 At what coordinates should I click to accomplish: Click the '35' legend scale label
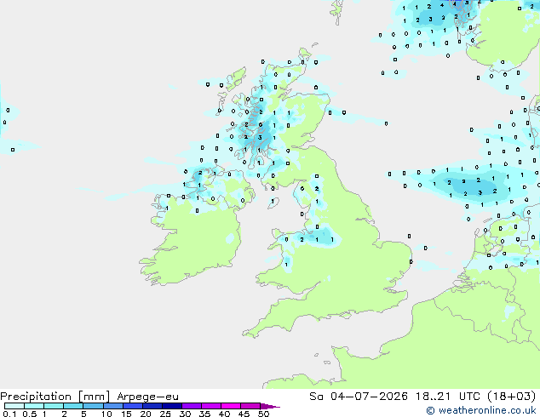click(x=204, y=414)
